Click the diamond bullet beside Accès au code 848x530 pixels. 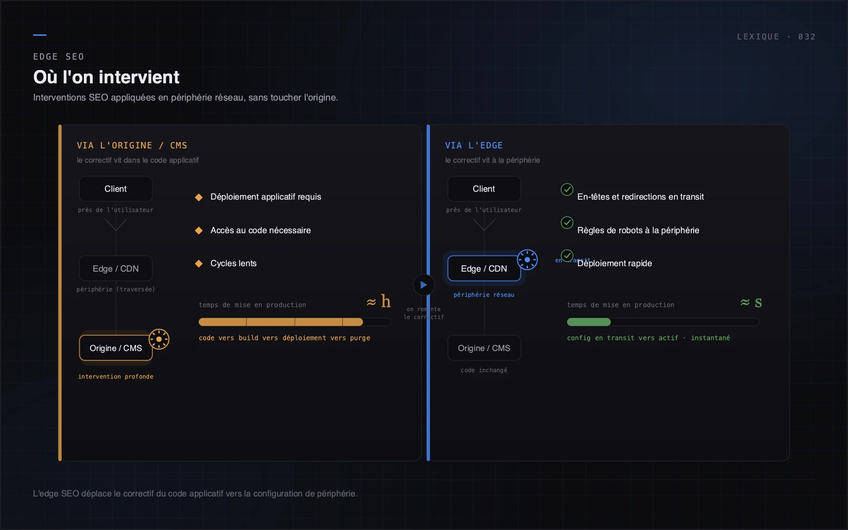(x=199, y=230)
